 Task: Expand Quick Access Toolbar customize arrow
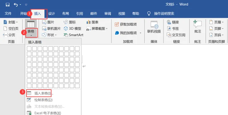pyautogui.click(x=26, y=5)
